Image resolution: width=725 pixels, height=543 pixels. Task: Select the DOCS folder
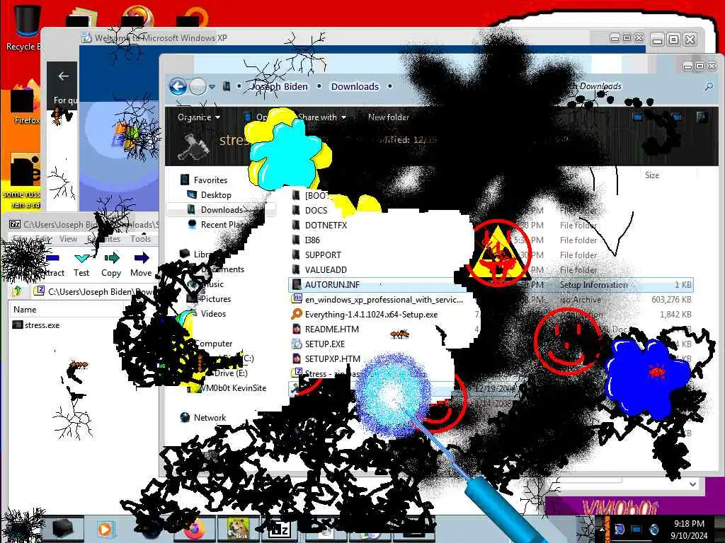click(316, 210)
